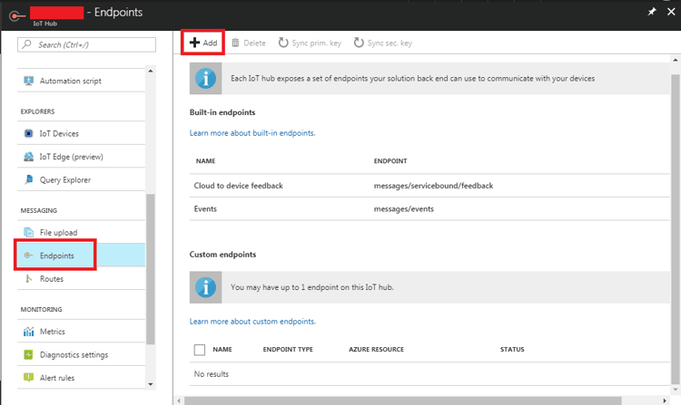Click the Add endpoint button
The width and height of the screenshot is (681, 405).
(x=203, y=43)
